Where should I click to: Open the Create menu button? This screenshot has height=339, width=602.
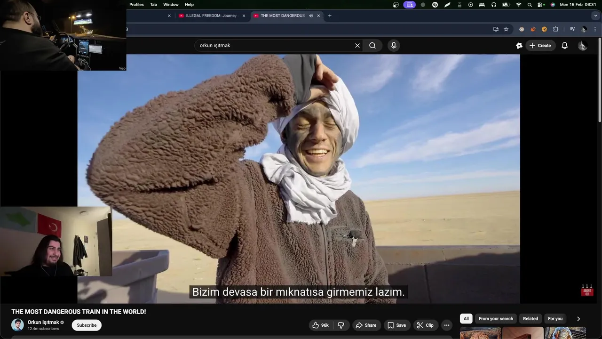pyautogui.click(x=540, y=46)
